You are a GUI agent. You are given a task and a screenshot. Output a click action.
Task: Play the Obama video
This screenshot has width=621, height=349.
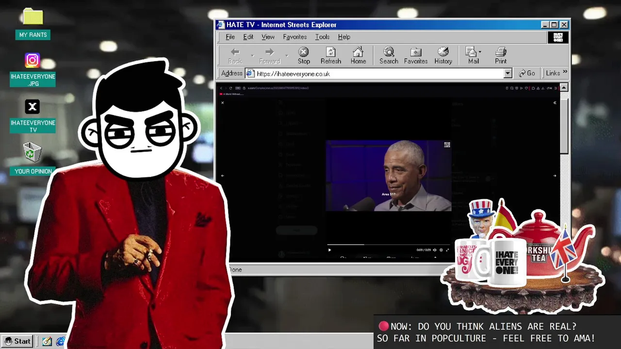[329, 250]
